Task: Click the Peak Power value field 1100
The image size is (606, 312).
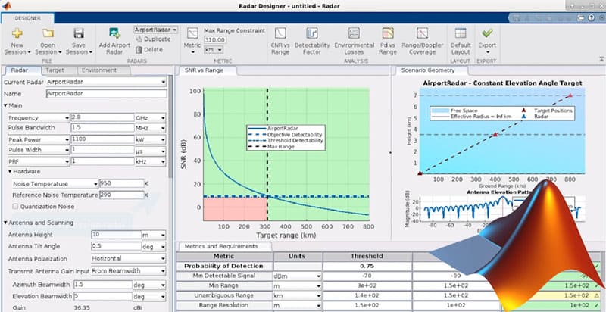Action: click(102, 139)
